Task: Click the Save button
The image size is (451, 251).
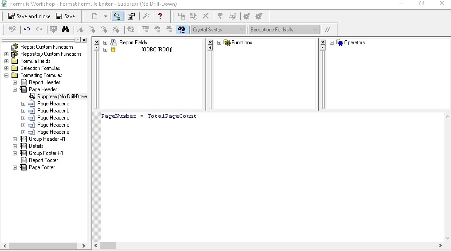Action: click(65, 16)
